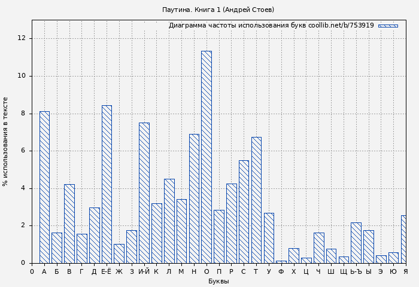
Task: Select the bar for letter А
Action: (44, 187)
